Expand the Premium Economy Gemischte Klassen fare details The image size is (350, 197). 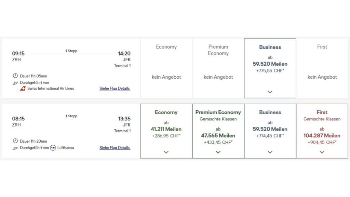click(x=218, y=152)
